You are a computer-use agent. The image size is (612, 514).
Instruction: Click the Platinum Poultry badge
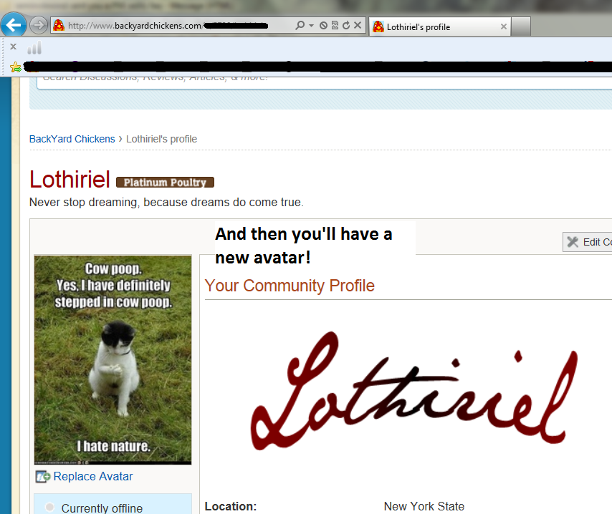(x=165, y=183)
